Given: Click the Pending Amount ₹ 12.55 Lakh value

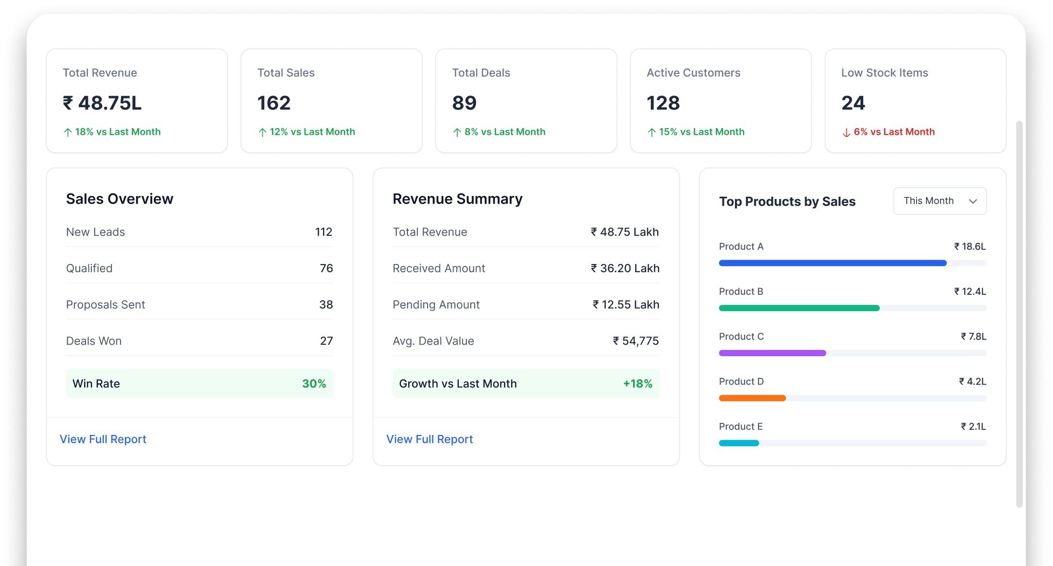Looking at the screenshot, I should (x=625, y=305).
